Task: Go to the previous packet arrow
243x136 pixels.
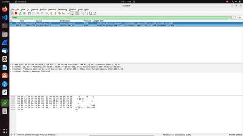Action: click(x=51, y=13)
